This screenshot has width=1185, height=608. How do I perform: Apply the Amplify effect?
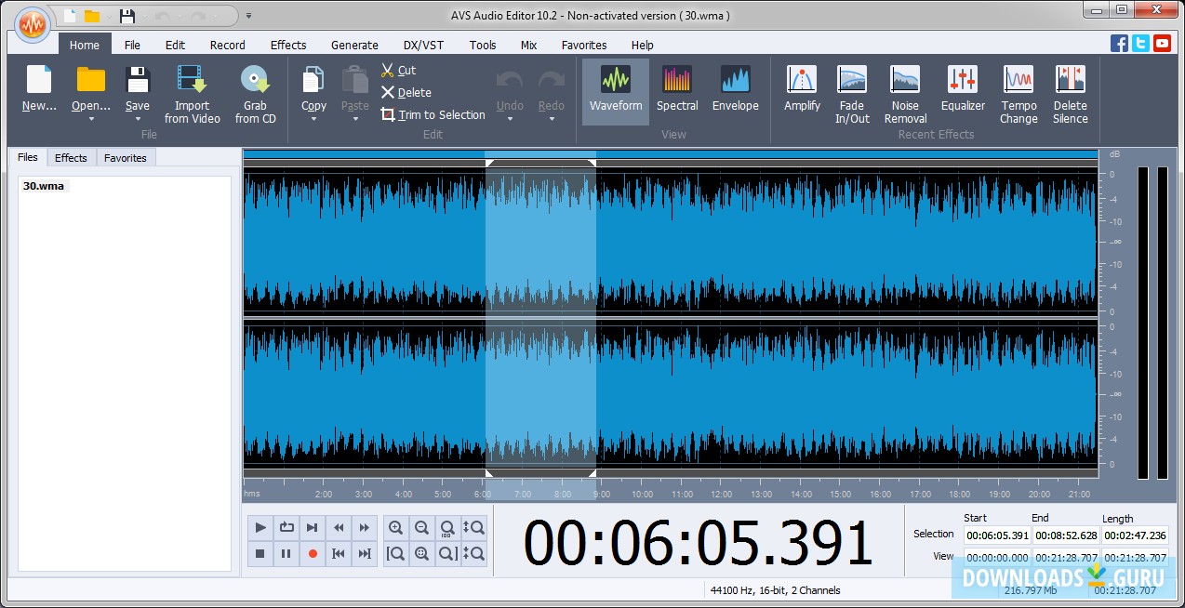point(801,91)
